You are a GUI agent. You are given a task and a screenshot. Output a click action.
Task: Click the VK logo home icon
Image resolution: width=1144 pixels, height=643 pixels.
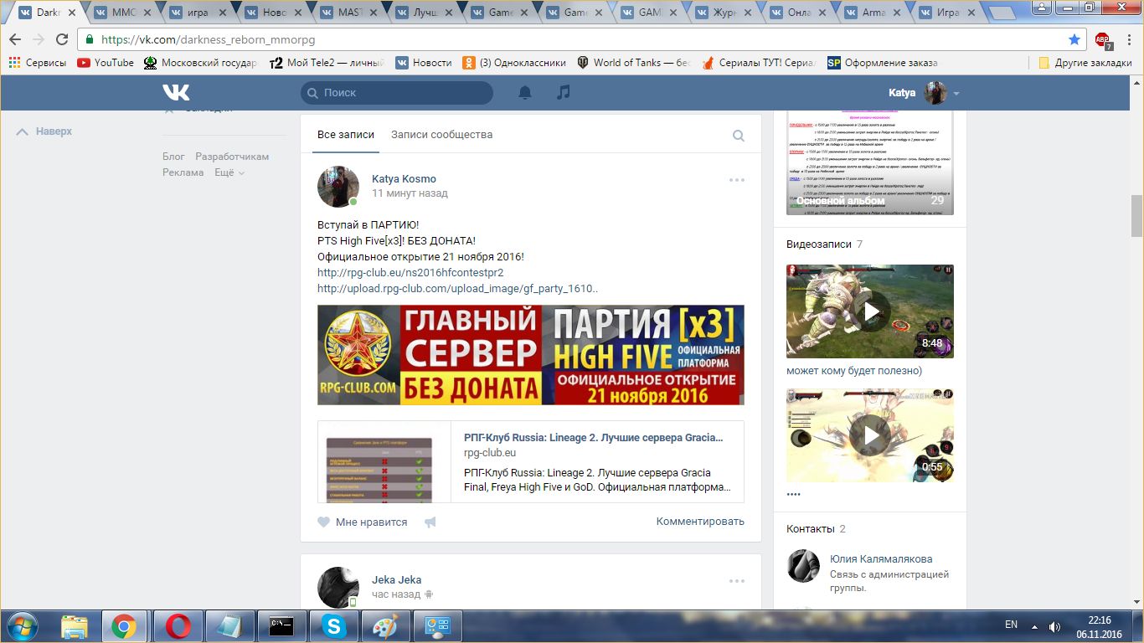(x=176, y=93)
